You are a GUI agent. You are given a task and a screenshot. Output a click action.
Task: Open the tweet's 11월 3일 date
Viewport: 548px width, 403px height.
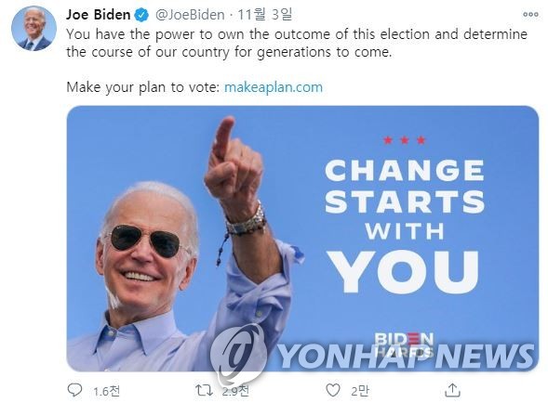pos(264,15)
